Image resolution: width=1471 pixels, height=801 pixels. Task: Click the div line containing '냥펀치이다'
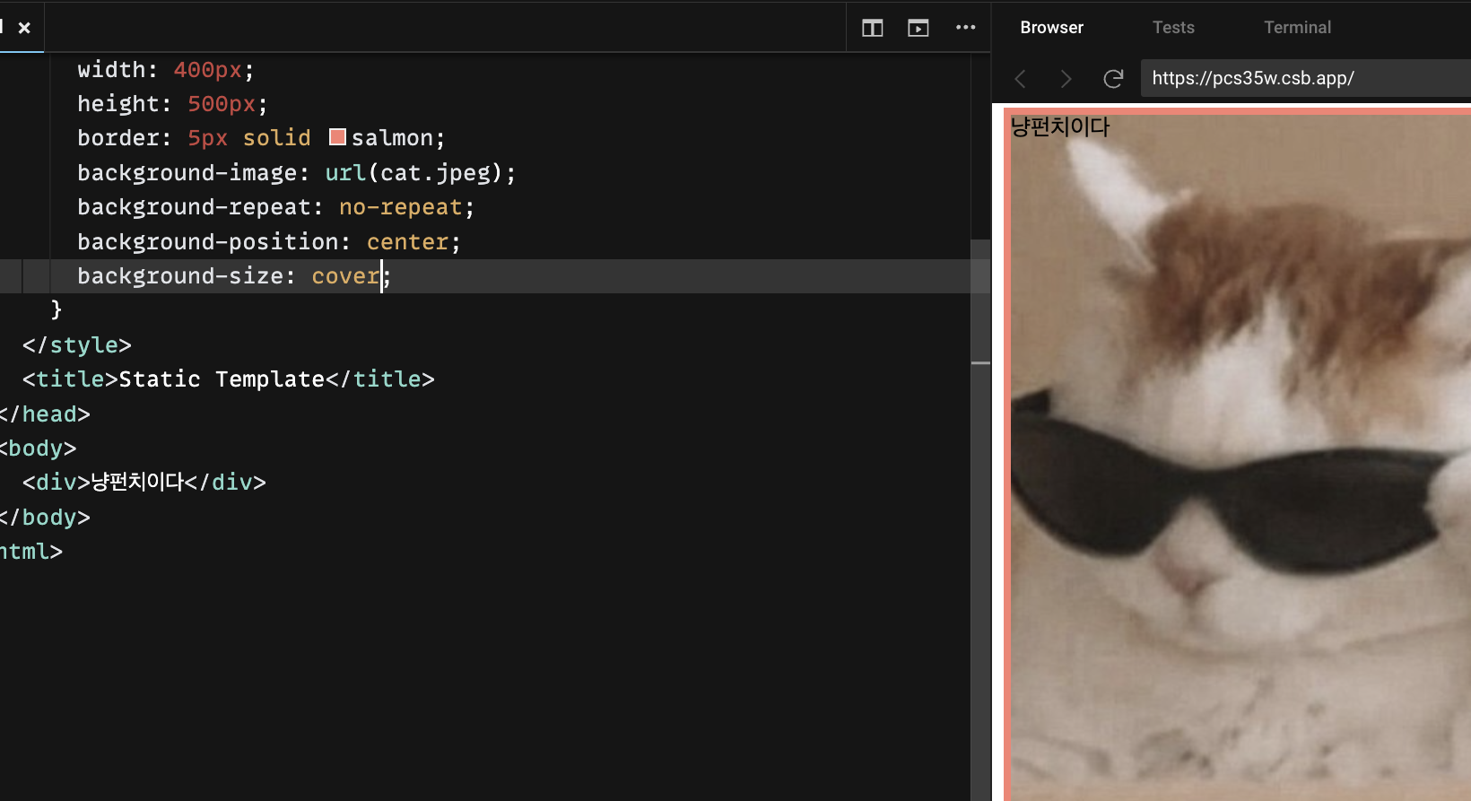(x=144, y=483)
